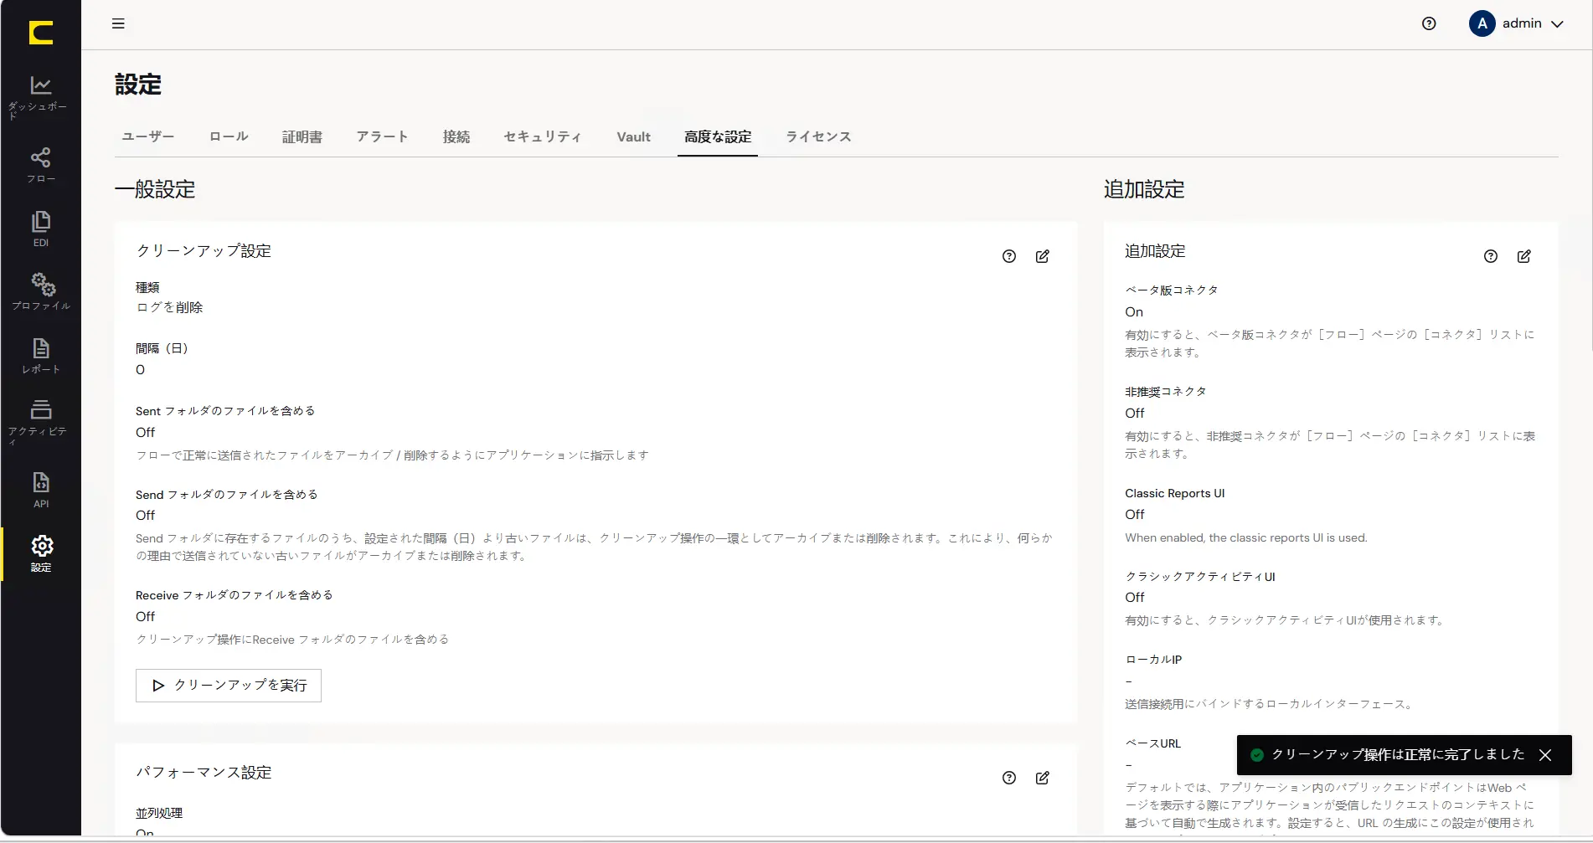Click the ローカルIP label
The height and width of the screenshot is (843, 1593).
(x=1153, y=660)
